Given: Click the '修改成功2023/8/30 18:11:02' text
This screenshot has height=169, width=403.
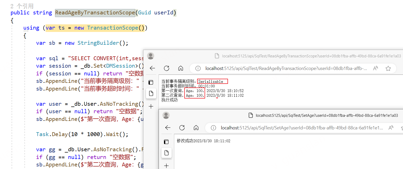Looking at the screenshot, I should point(204,141).
